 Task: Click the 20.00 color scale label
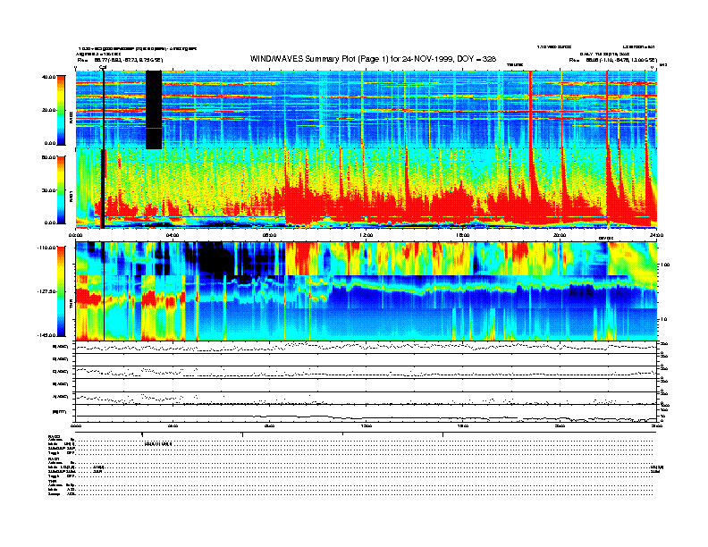coord(49,110)
